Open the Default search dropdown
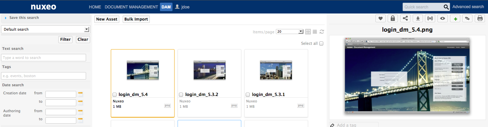 click(45, 29)
